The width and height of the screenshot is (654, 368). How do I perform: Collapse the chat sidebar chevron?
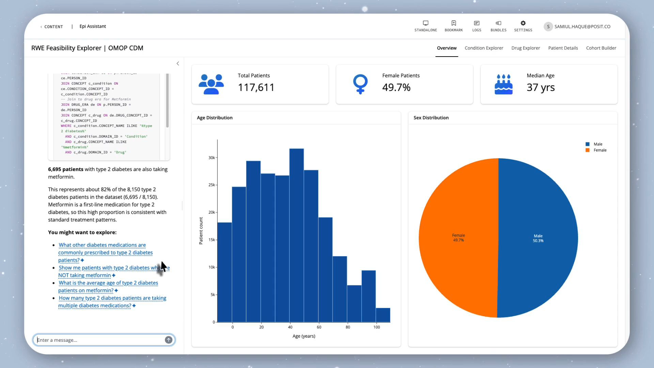(x=178, y=64)
